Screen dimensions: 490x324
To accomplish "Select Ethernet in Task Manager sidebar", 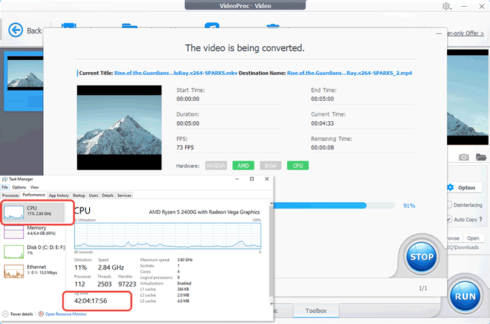I will coord(34,271).
